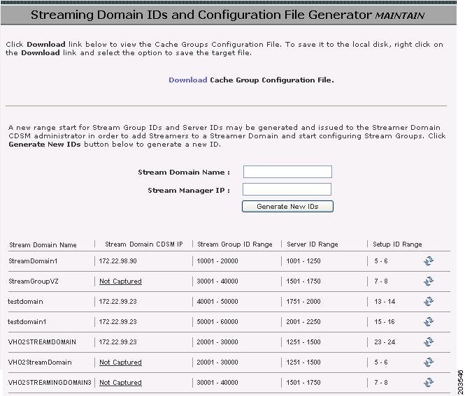Click the Stream Domain Name : form label
This screenshot has height=396, width=465.
[184, 173]
